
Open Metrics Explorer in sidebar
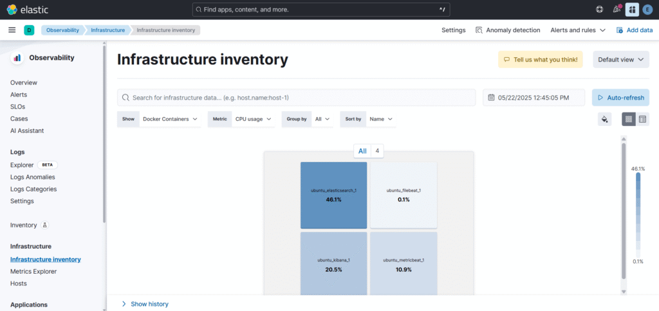point(33,272)
